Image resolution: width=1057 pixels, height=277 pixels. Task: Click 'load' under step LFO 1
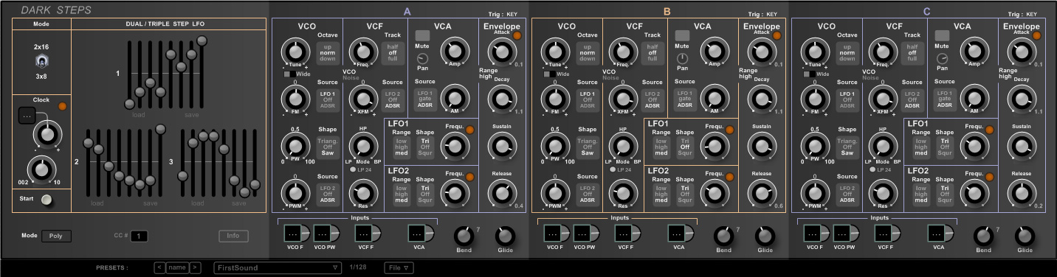(x=139, y=114)
